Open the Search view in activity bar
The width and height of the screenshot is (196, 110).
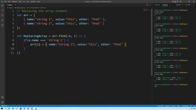click(x=2, y=10)
